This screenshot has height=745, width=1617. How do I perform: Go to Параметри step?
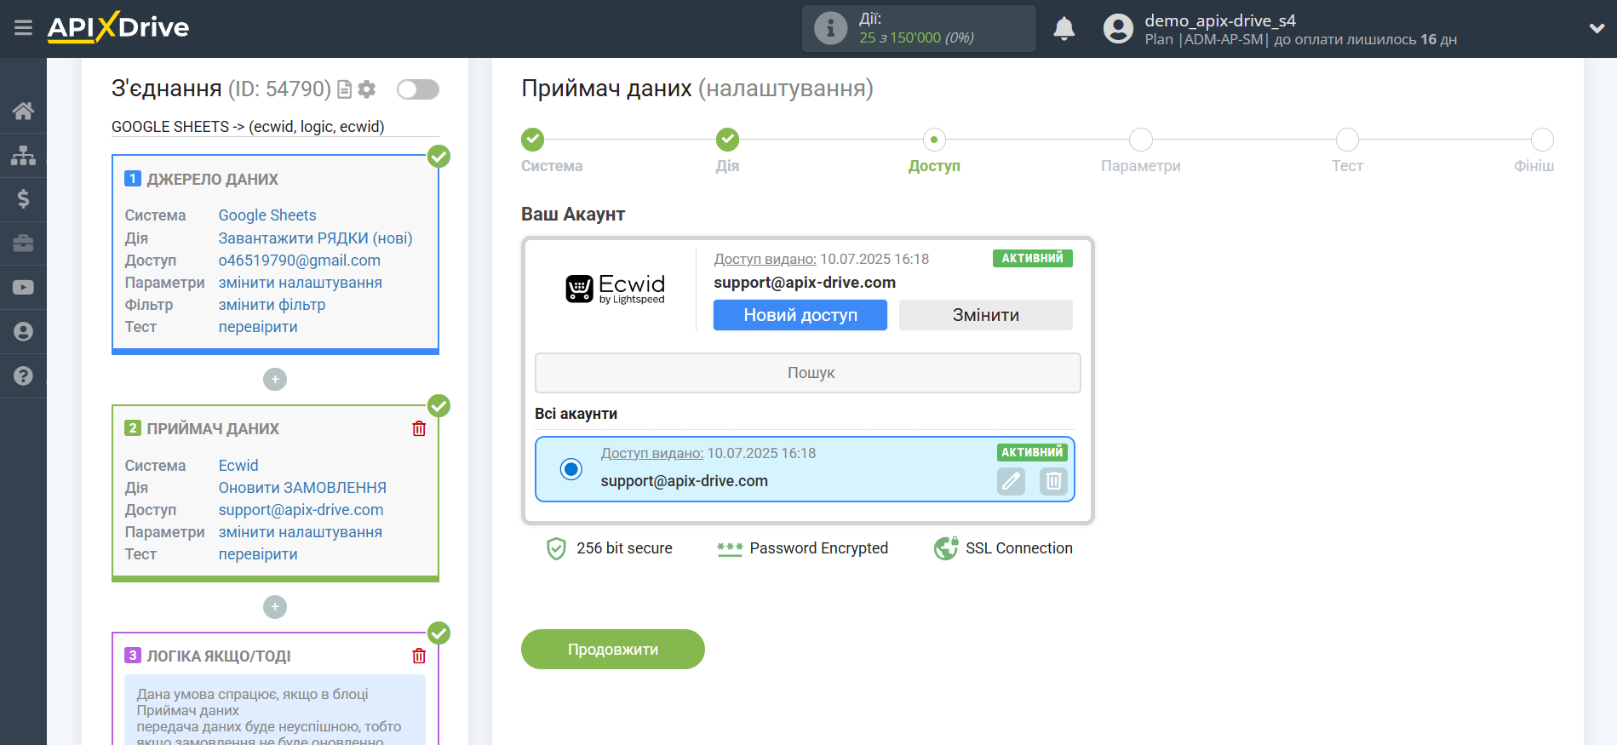coord(1141,140)
